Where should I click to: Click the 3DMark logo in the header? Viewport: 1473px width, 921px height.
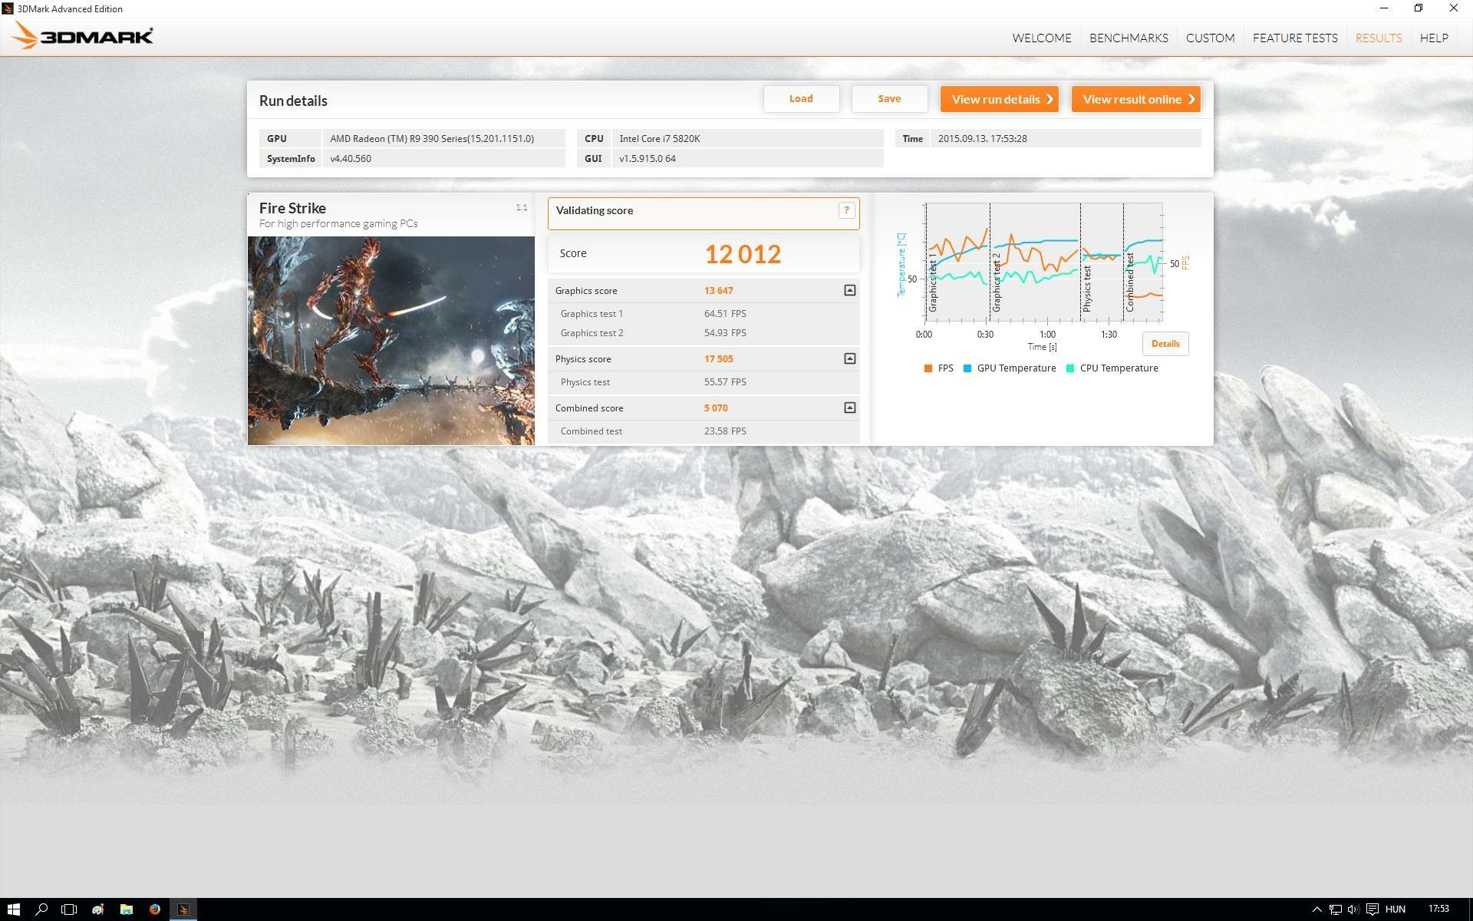[x=83, y=36]
